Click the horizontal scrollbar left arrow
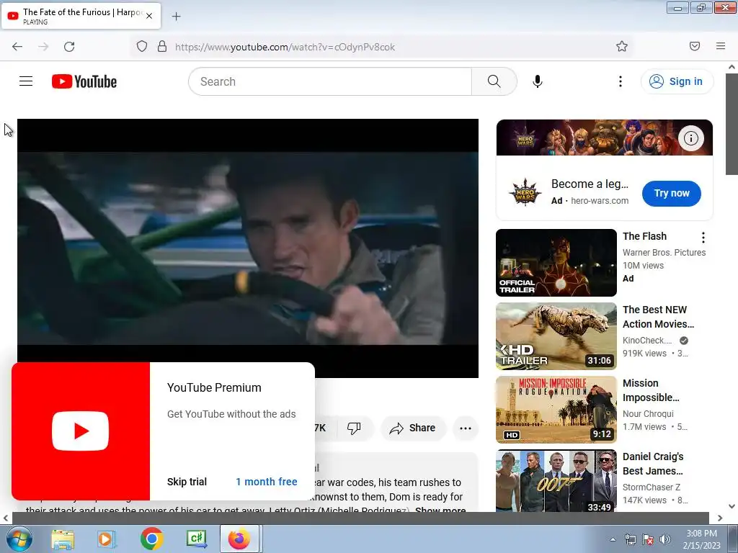Viewport: 738px width, 553px height. (6, 518)
